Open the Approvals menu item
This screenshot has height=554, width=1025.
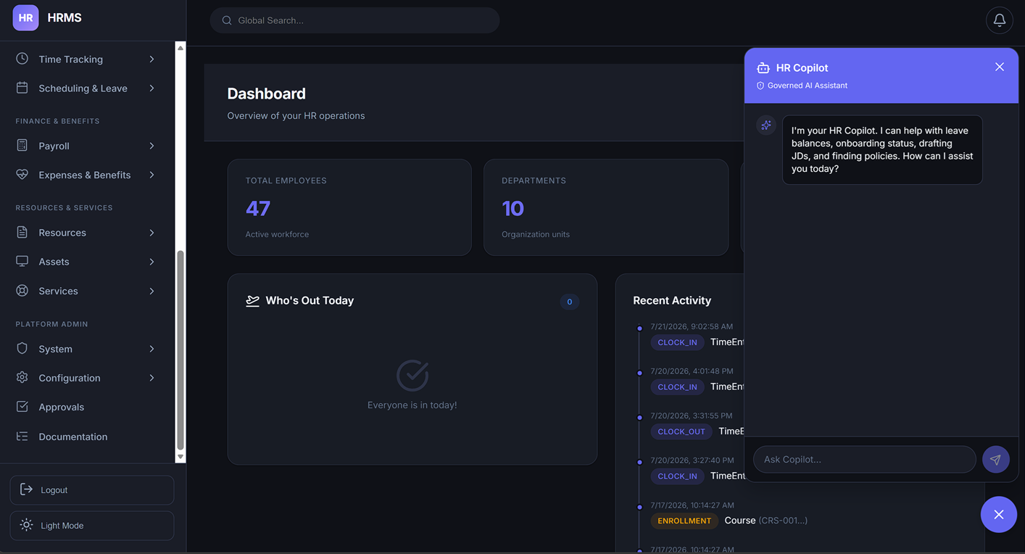tap(87, 407)
